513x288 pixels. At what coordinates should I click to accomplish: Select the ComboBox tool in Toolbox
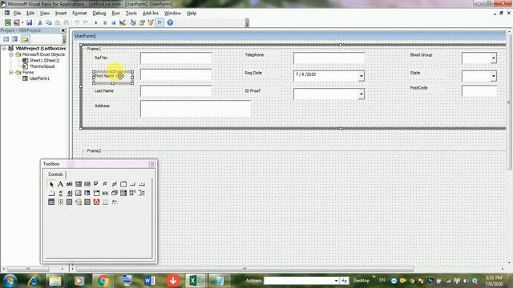coord(79,184)
